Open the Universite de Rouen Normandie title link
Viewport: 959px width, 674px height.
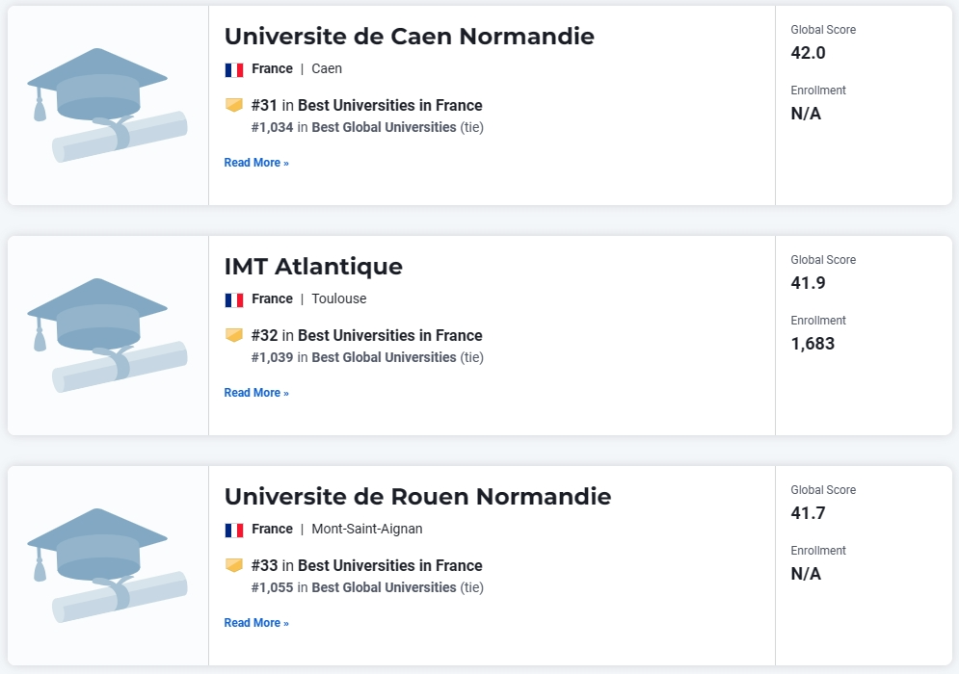click(x=417, y=496)
